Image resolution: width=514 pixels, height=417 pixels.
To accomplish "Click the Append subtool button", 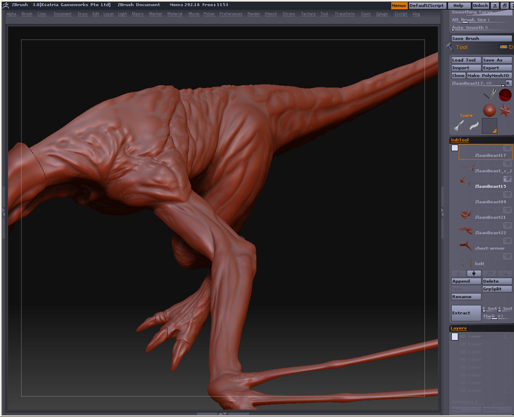I will (466, 281).
